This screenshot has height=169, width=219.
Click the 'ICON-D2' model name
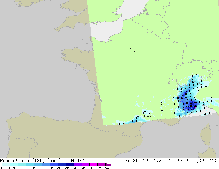click(x=74, y=161)
